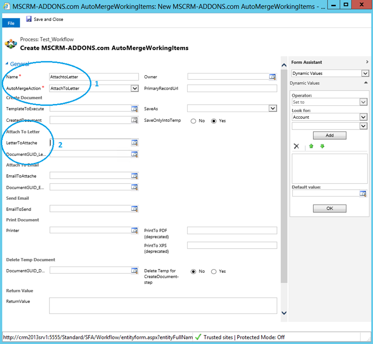
Task: Open lookup for CreatedDocument field
Action: (134, 120)
